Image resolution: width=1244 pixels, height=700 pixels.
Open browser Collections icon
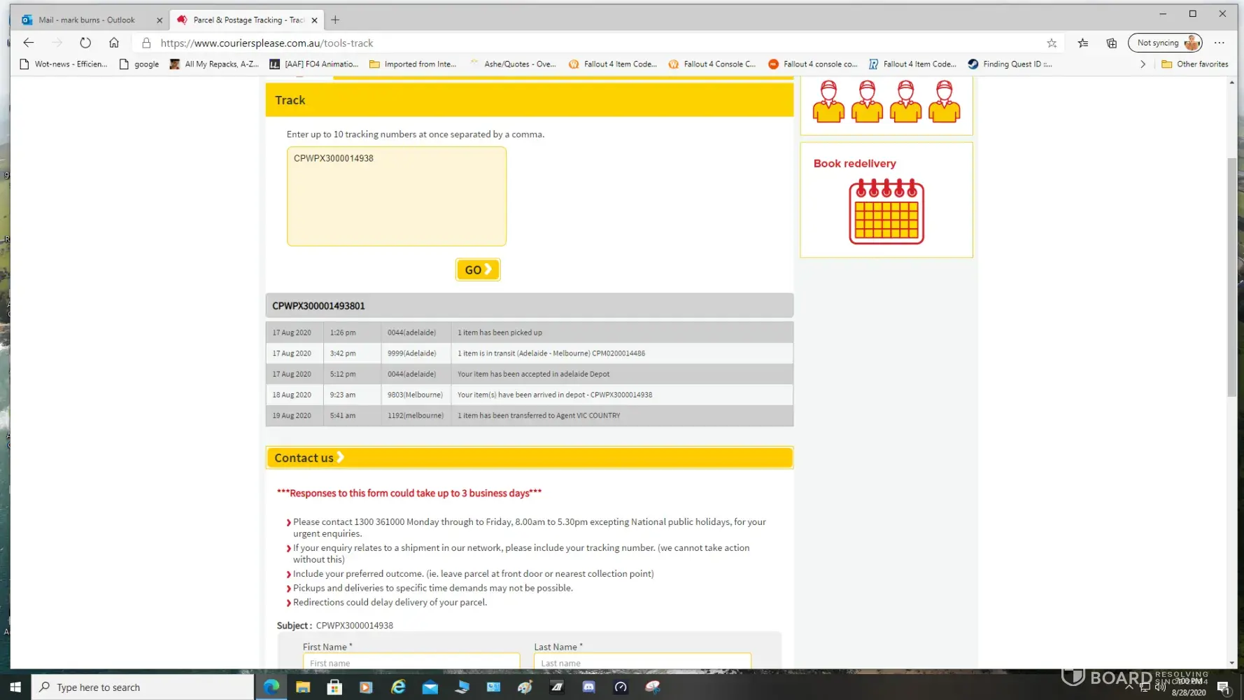(1111, 43)
